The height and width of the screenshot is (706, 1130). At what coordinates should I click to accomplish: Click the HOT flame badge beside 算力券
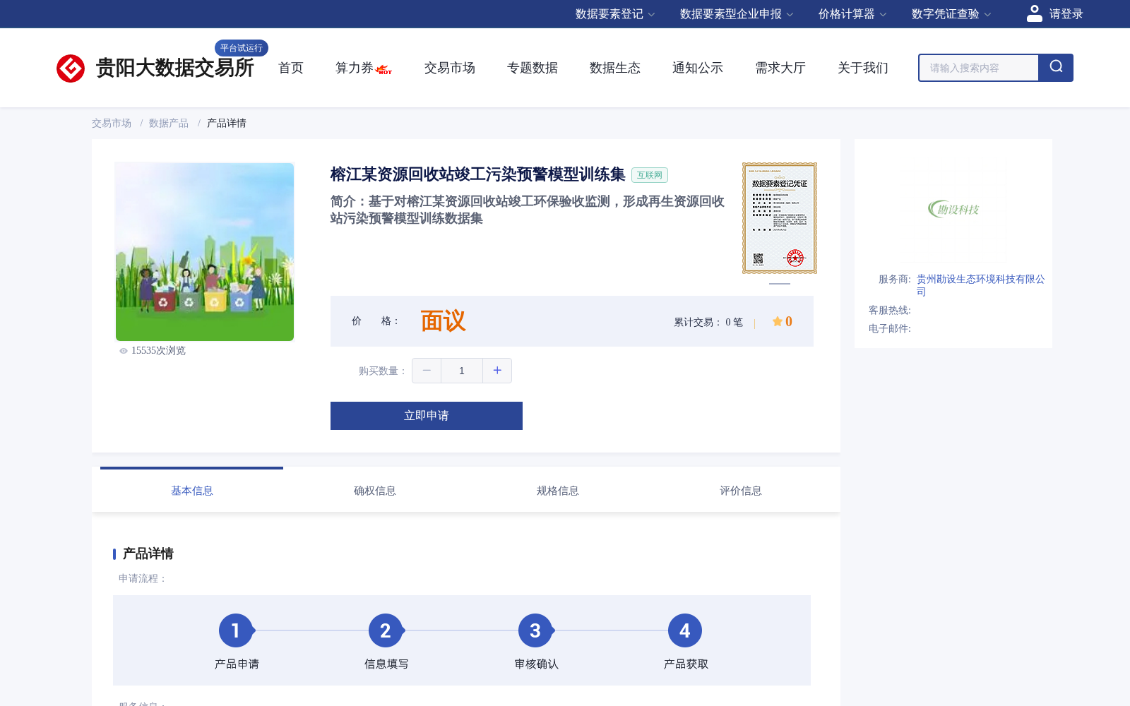[x=384, y=70]
